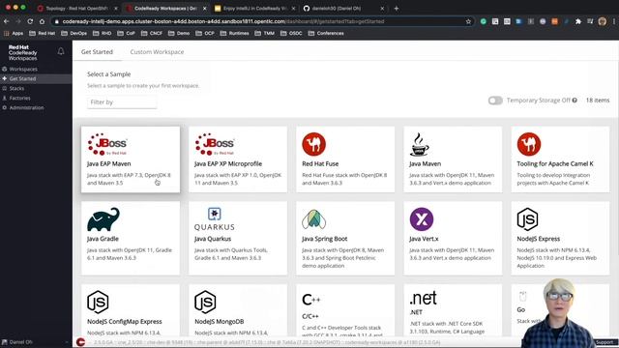Click the Spring Boot leaf icon
619x348 pixels.
tap(313, 219)
